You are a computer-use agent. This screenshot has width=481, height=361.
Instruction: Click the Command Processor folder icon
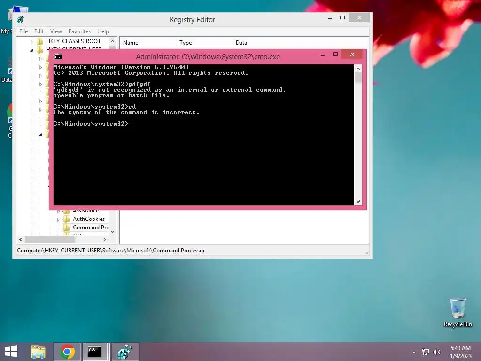(x=67, y=228)
